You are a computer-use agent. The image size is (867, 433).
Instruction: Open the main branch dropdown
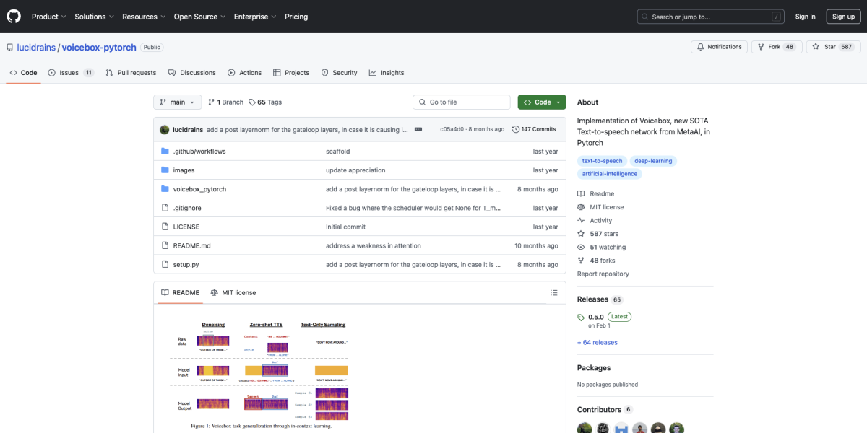coord(177,102)
